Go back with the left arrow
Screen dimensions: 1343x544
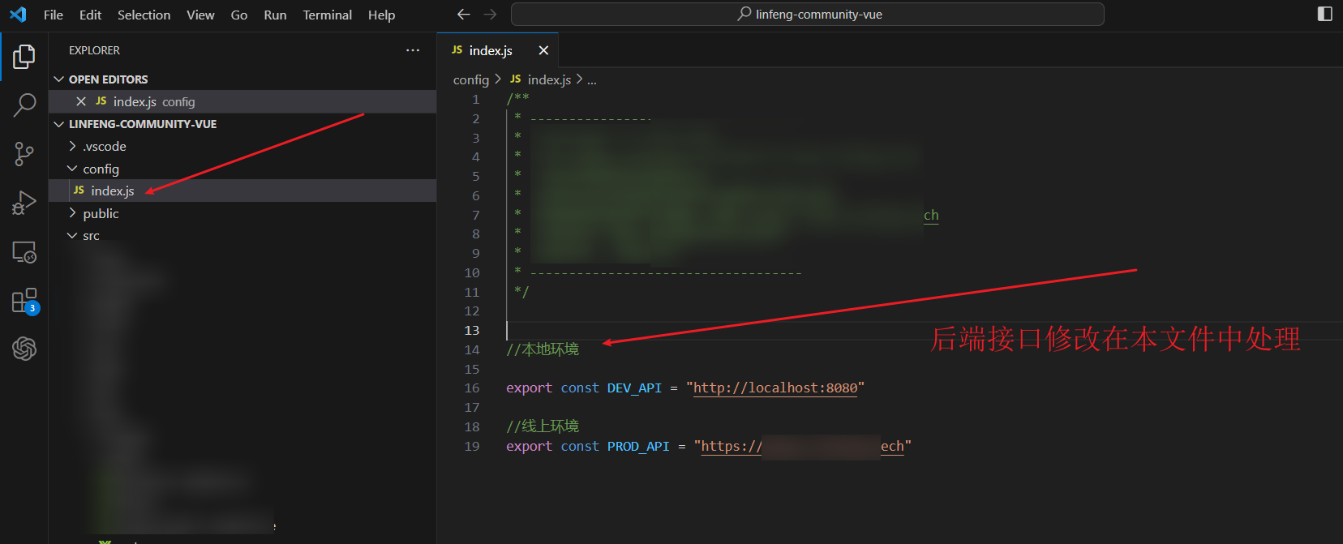(x=464, y=15)
